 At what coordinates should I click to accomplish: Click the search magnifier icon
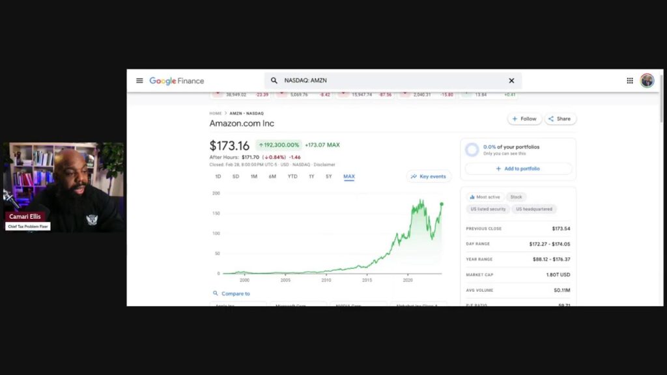(274, 81)
